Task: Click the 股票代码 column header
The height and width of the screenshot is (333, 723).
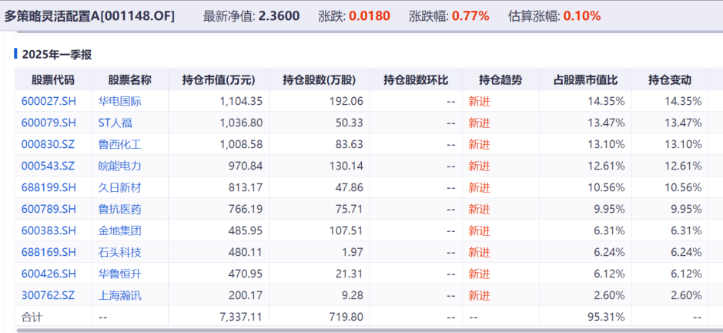Action: pyautogui.click(x=53, y=79)
